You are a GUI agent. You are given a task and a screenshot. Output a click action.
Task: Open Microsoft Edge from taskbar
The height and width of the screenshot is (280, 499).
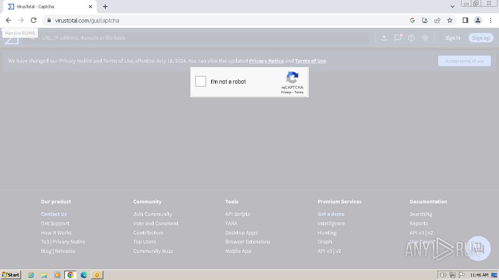pos(84,275)
